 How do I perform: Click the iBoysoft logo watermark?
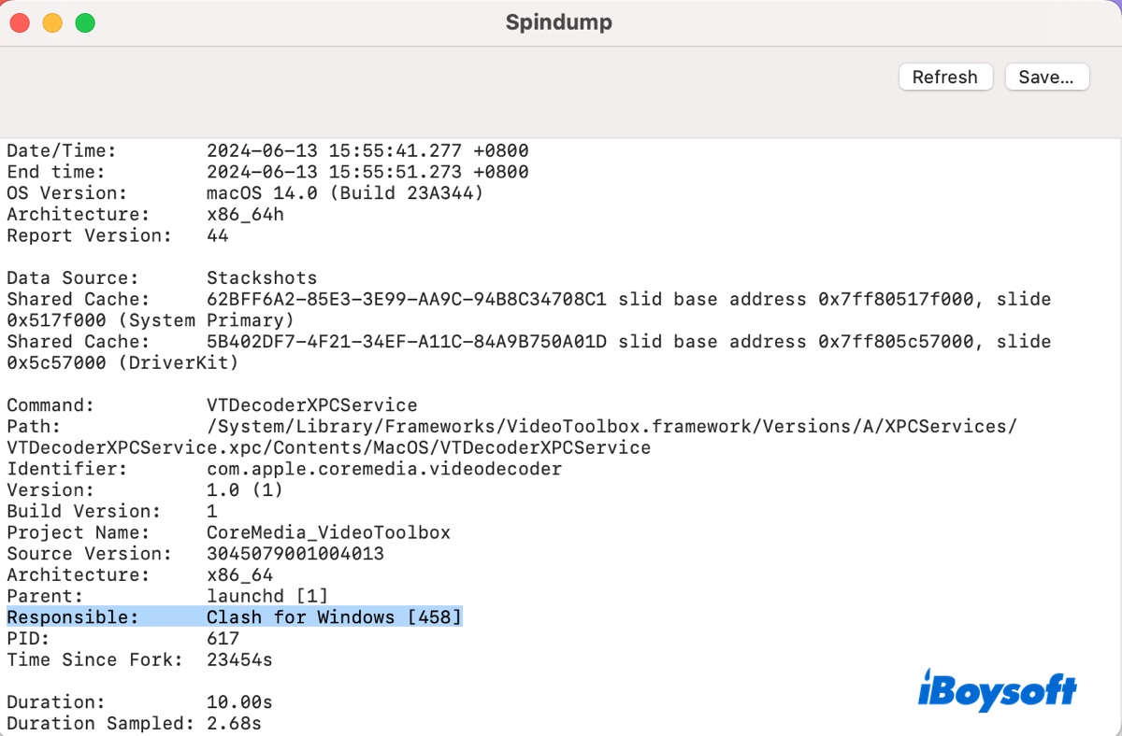(x=997, y=692)
